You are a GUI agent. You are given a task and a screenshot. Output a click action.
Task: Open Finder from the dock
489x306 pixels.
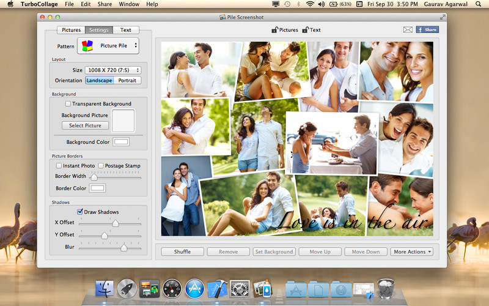pos(106,288)
